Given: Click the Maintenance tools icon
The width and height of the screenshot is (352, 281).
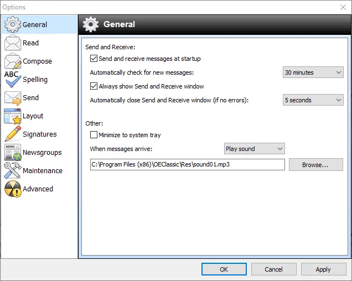Looking at the screenshot, I should pyautogui.click(x=12, y=171).
